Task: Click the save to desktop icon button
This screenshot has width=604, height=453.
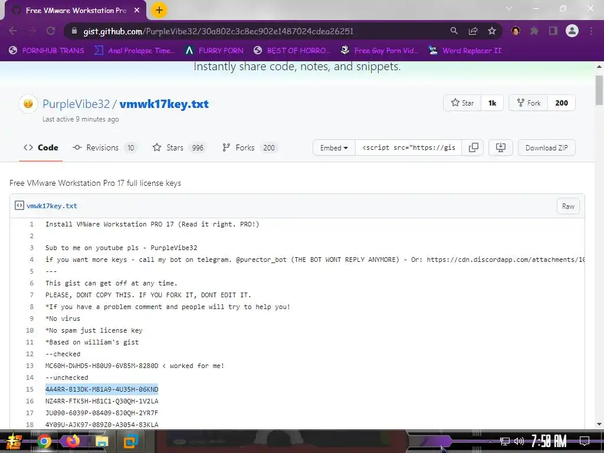Action: coord(500,147)
